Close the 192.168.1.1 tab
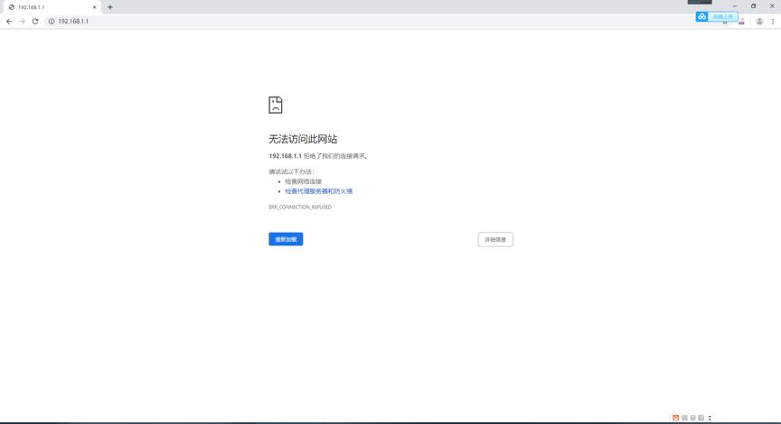 pos(95,7)
